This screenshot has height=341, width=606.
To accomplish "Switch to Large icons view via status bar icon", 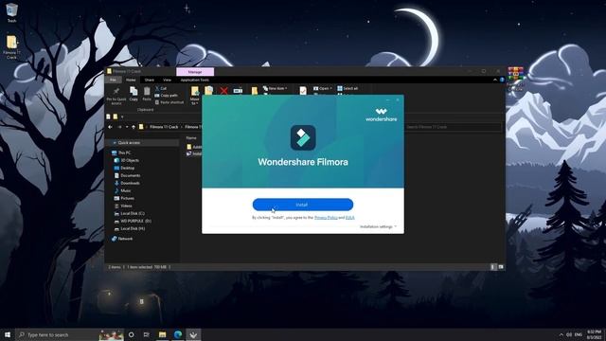I will 501,267.
